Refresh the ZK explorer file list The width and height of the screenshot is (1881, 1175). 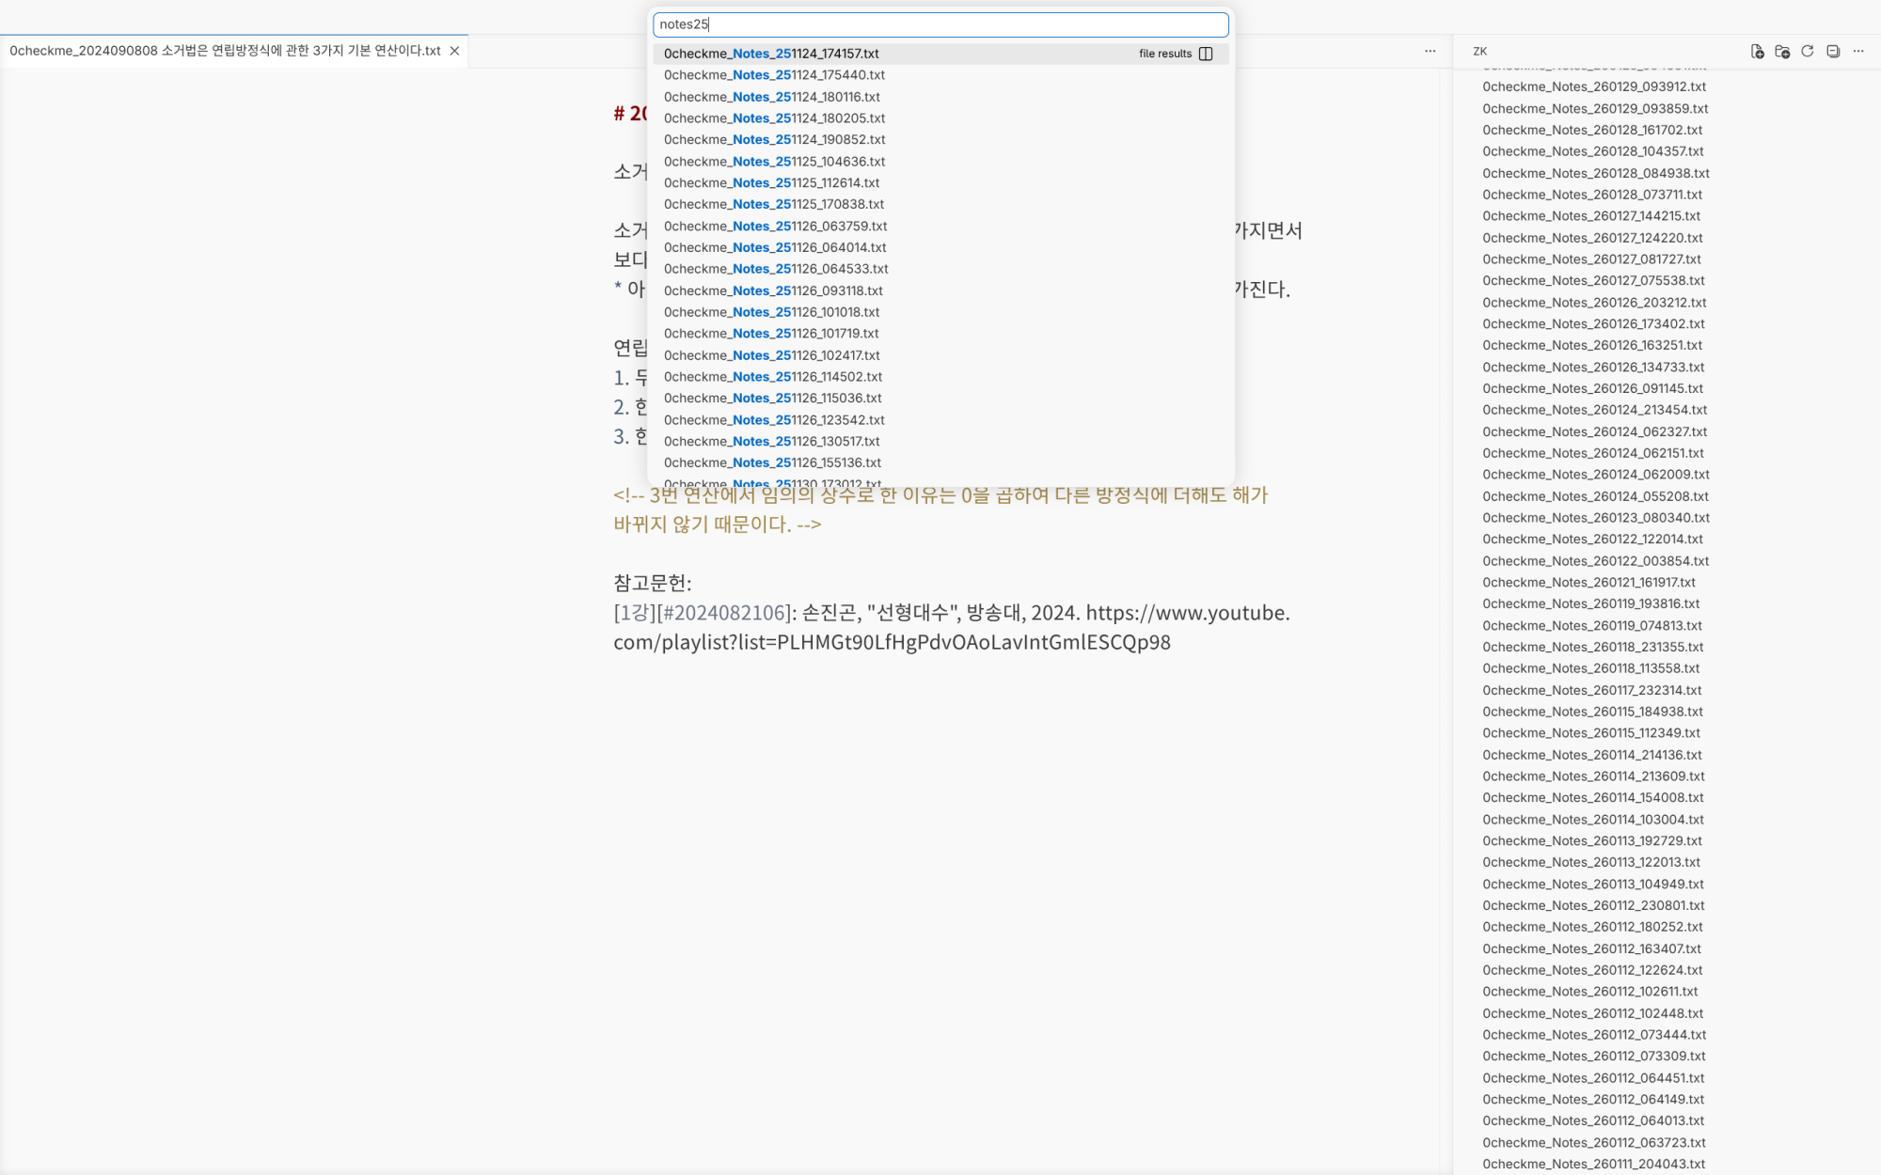click(x=1808, y=52)
